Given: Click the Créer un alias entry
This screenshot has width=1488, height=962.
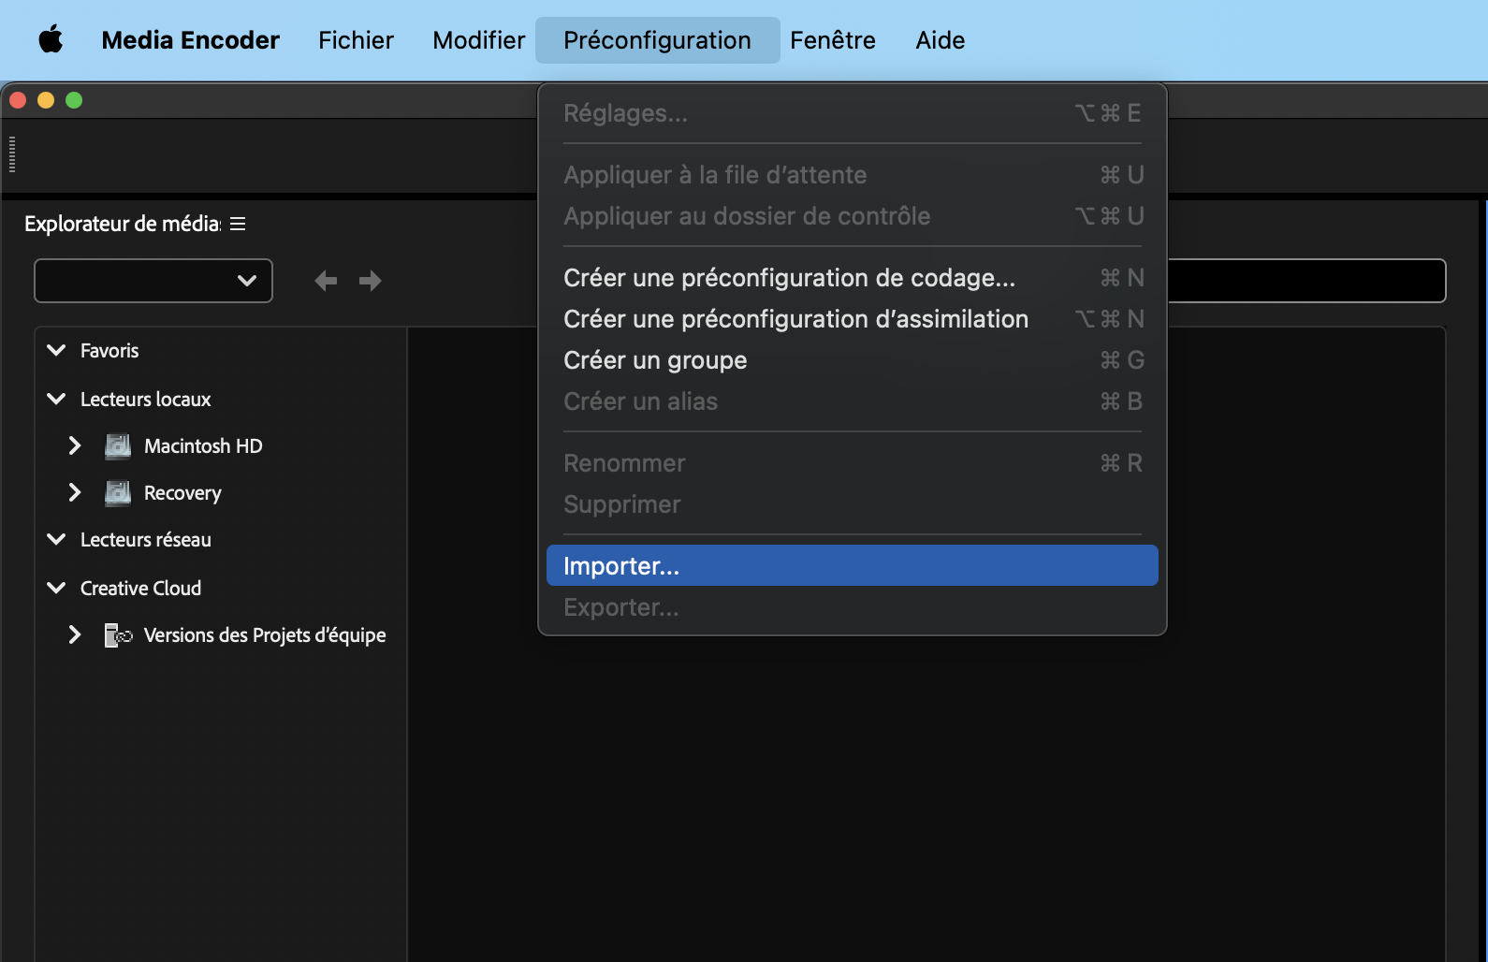Looking at the screenshot, I should pos(852,401).
